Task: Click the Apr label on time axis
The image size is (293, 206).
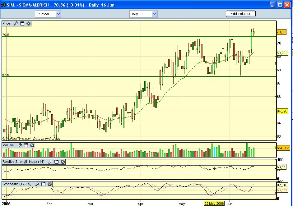Action: point(140,204)
